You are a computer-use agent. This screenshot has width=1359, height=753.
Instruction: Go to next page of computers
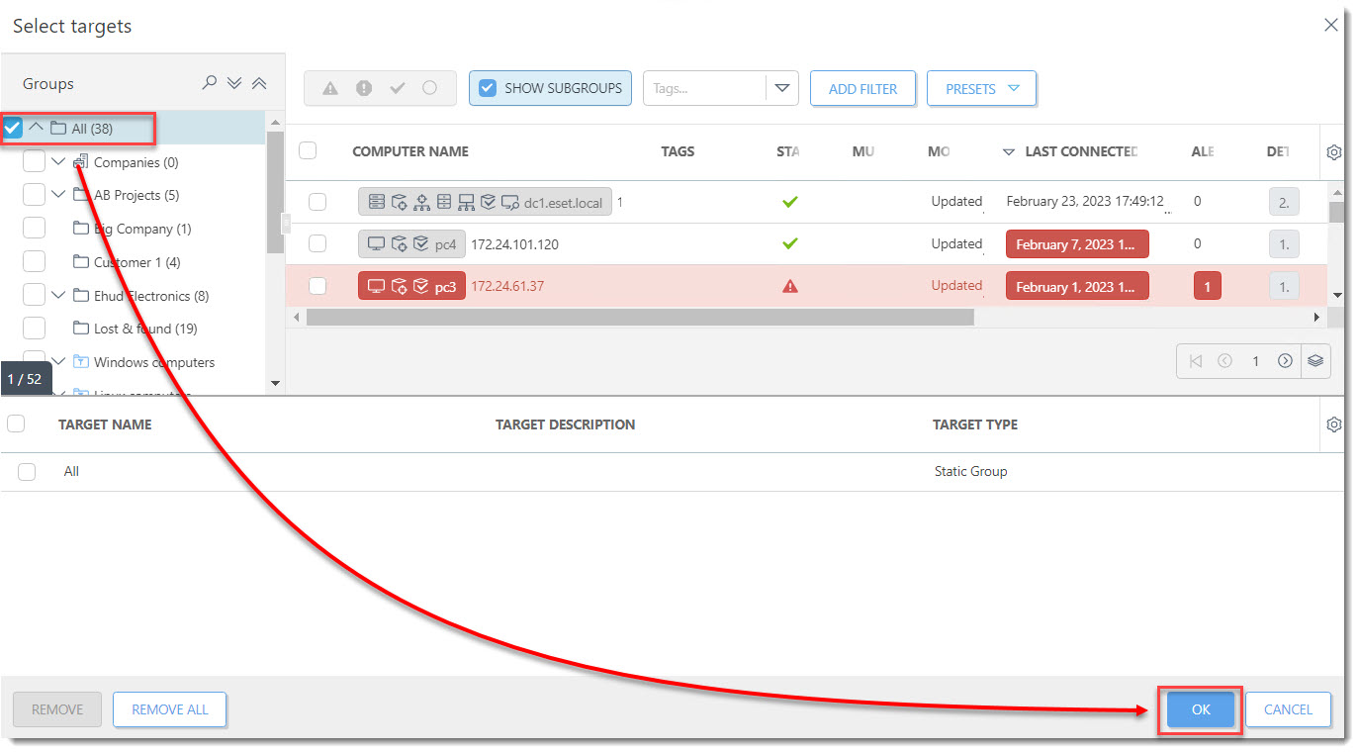pos(1285,361)
